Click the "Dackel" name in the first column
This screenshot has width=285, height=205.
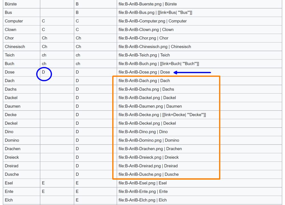[11, 98]
